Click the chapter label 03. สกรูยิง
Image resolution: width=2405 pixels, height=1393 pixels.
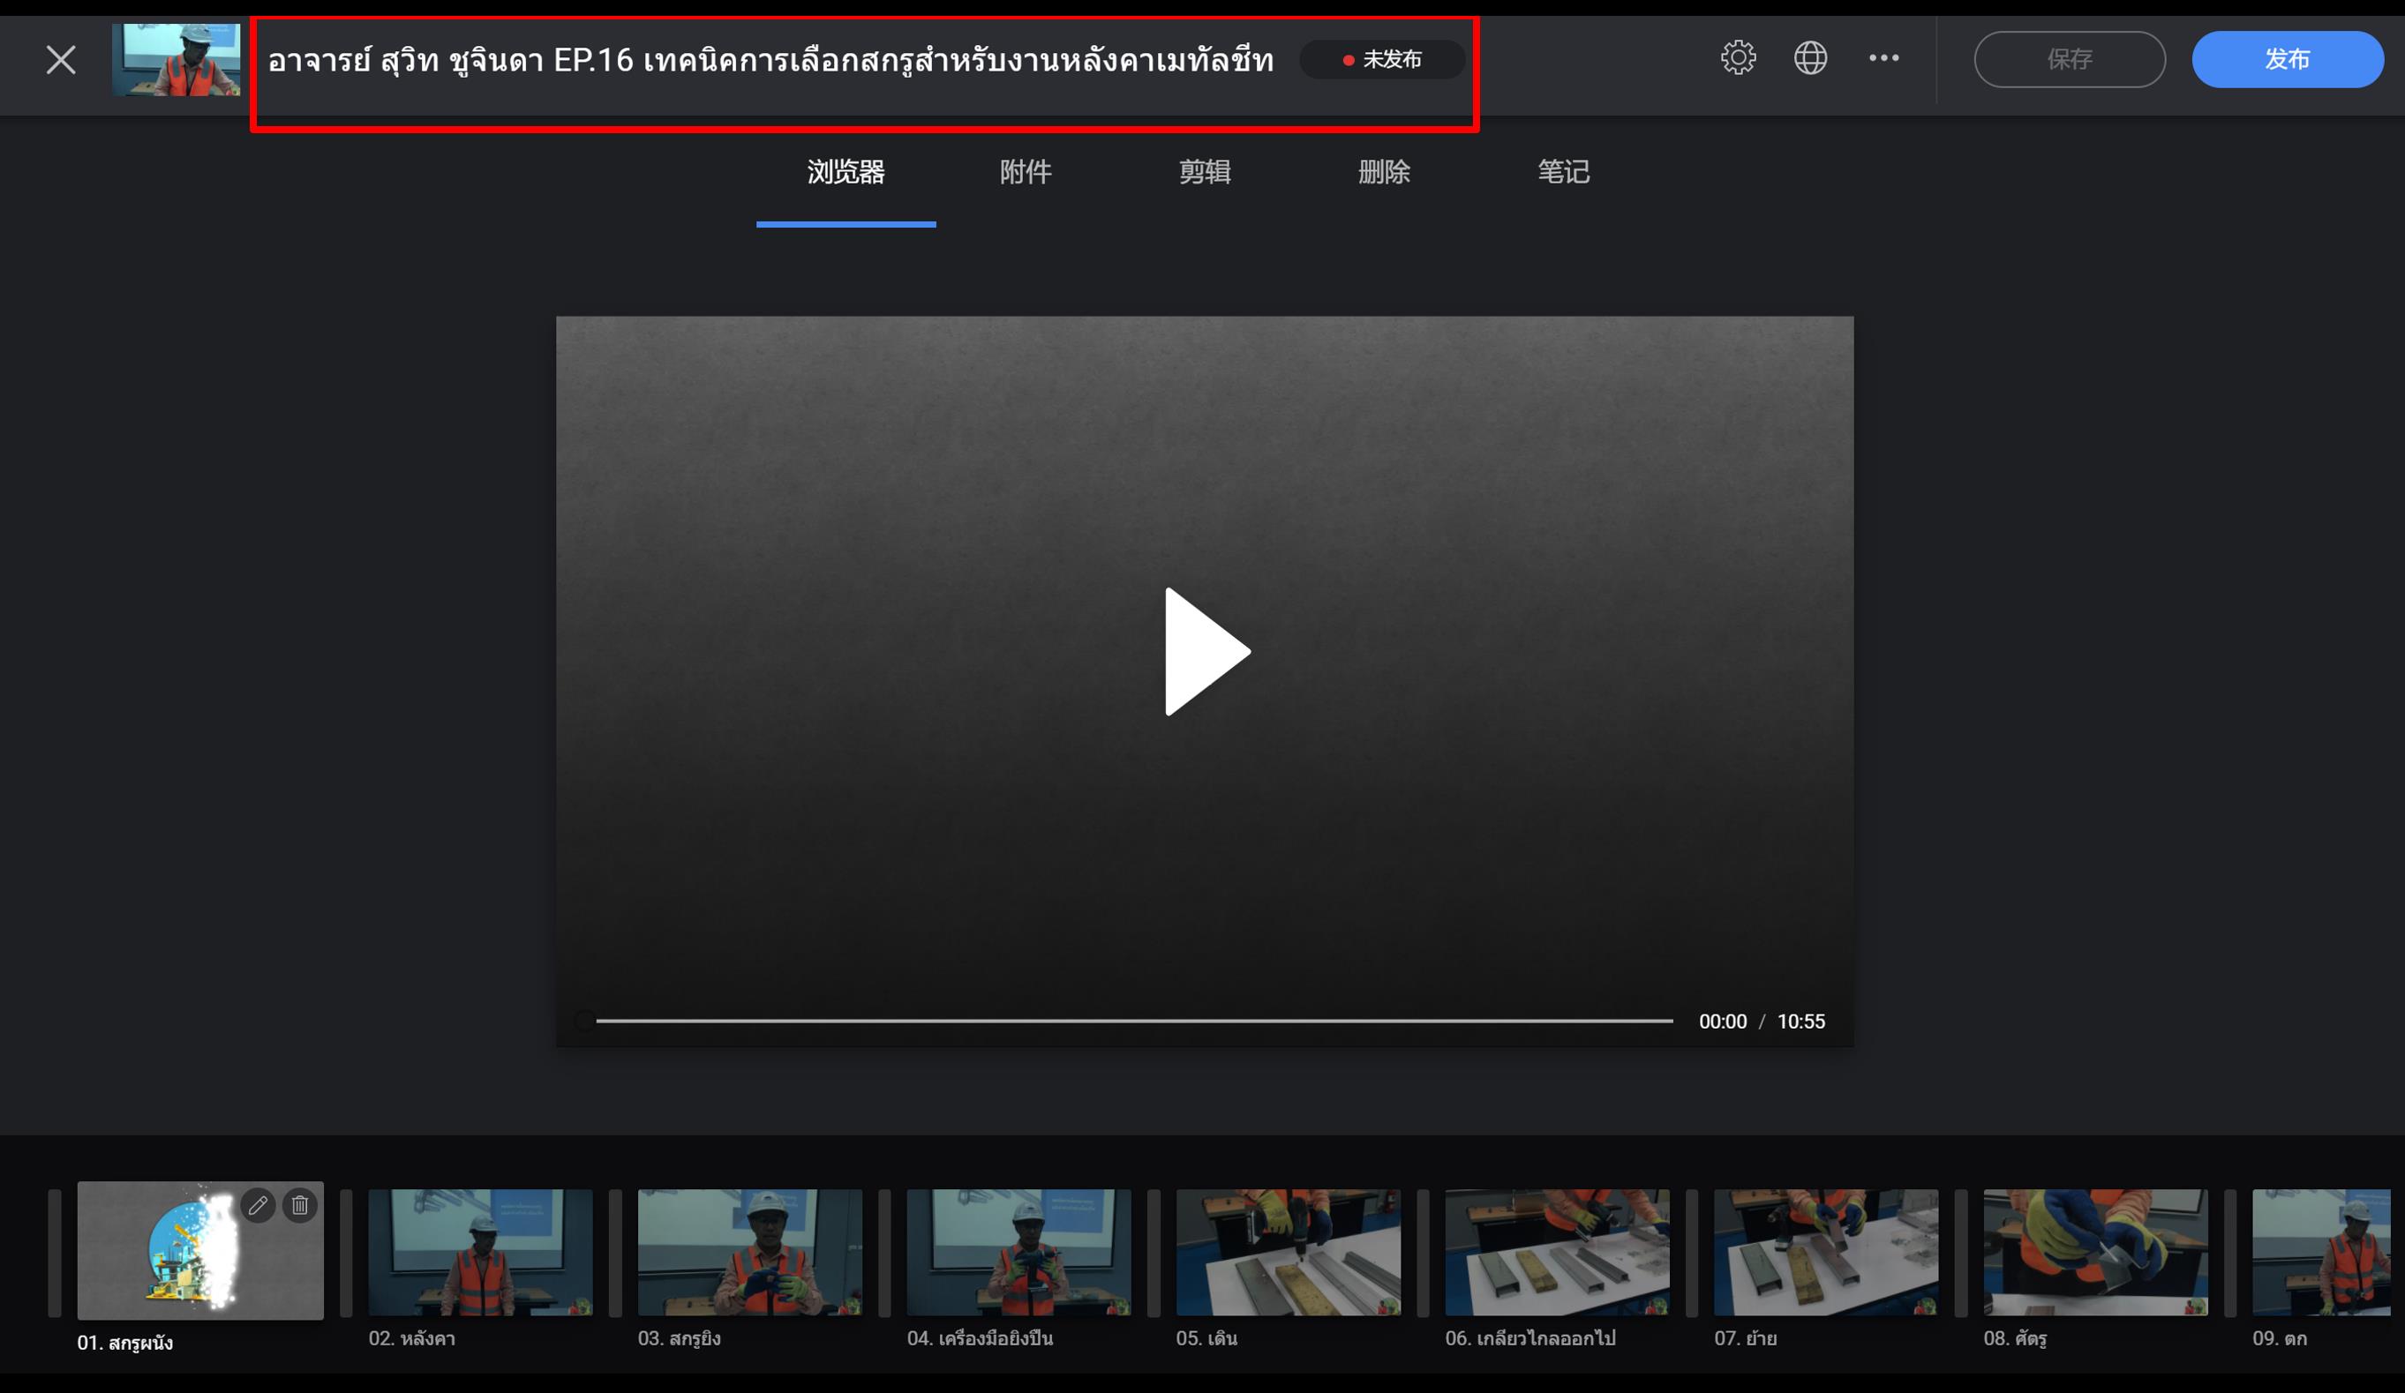(679, 1337)
